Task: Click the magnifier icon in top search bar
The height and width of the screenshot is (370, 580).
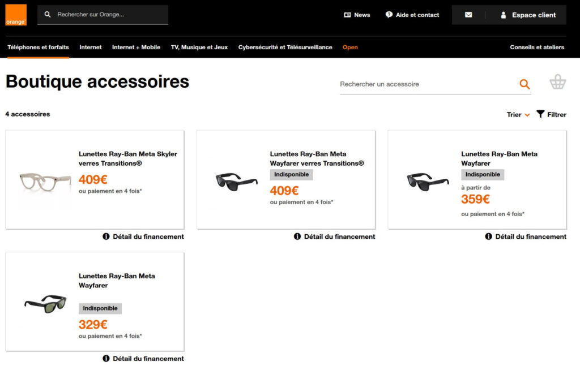Action: [x=48, y=14]
